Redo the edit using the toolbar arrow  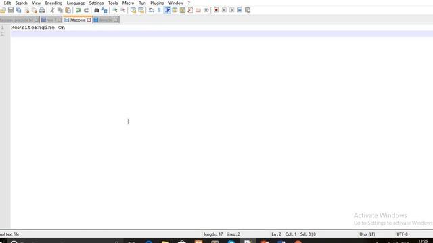tap(86, 10)
